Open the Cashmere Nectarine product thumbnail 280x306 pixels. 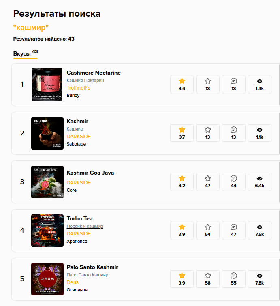(x=47, y=85)
